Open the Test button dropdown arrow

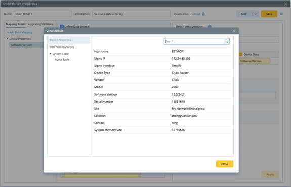click(256, 14)
